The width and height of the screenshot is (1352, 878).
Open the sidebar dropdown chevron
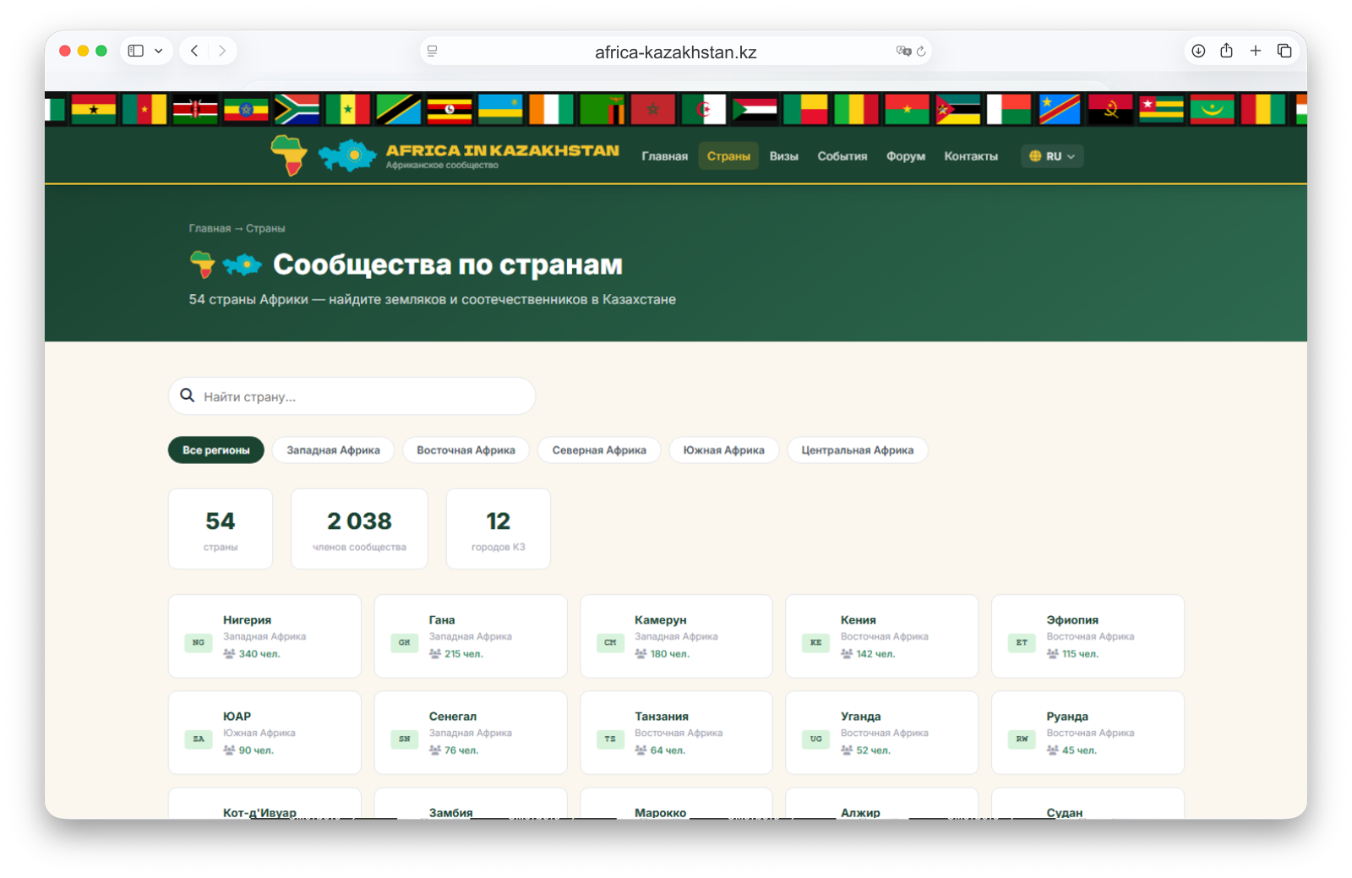pos(158,51)
